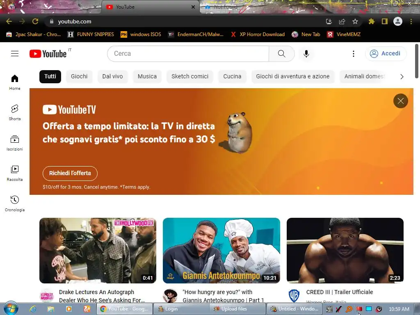This screenshot has width=420, height=315.
Task: Click the "How hungry are you?" video title
Action: click(x=223, y=296)
